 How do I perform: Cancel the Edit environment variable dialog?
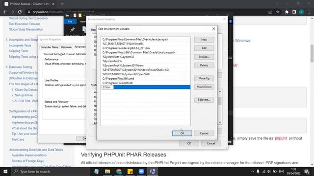(x=204, y=133)
